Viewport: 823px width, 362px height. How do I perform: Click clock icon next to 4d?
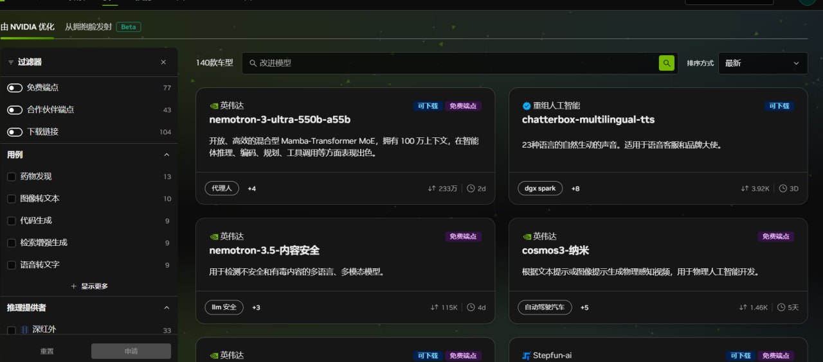pos(471,307)
